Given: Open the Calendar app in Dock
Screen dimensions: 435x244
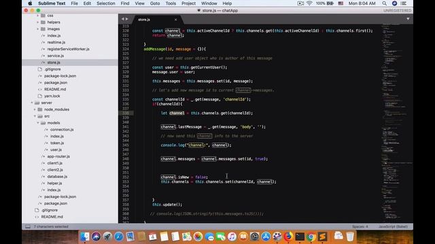Looking at the screenshot, I should (x=152, y=237).
